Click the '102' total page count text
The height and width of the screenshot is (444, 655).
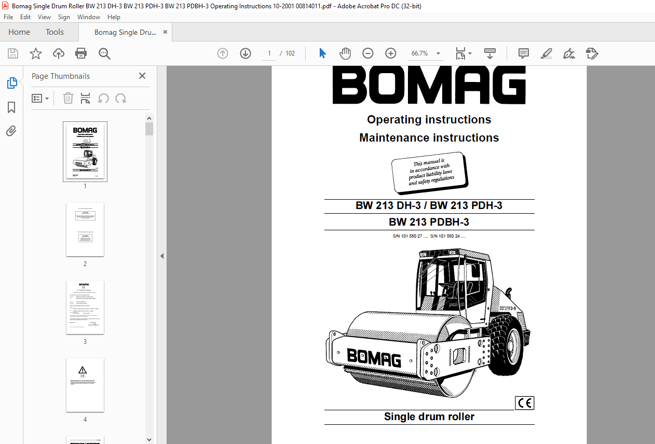pyautogui.click(x=290, y=53)
